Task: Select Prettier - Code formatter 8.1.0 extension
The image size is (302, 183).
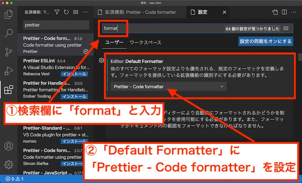Action: pos(55,45)
